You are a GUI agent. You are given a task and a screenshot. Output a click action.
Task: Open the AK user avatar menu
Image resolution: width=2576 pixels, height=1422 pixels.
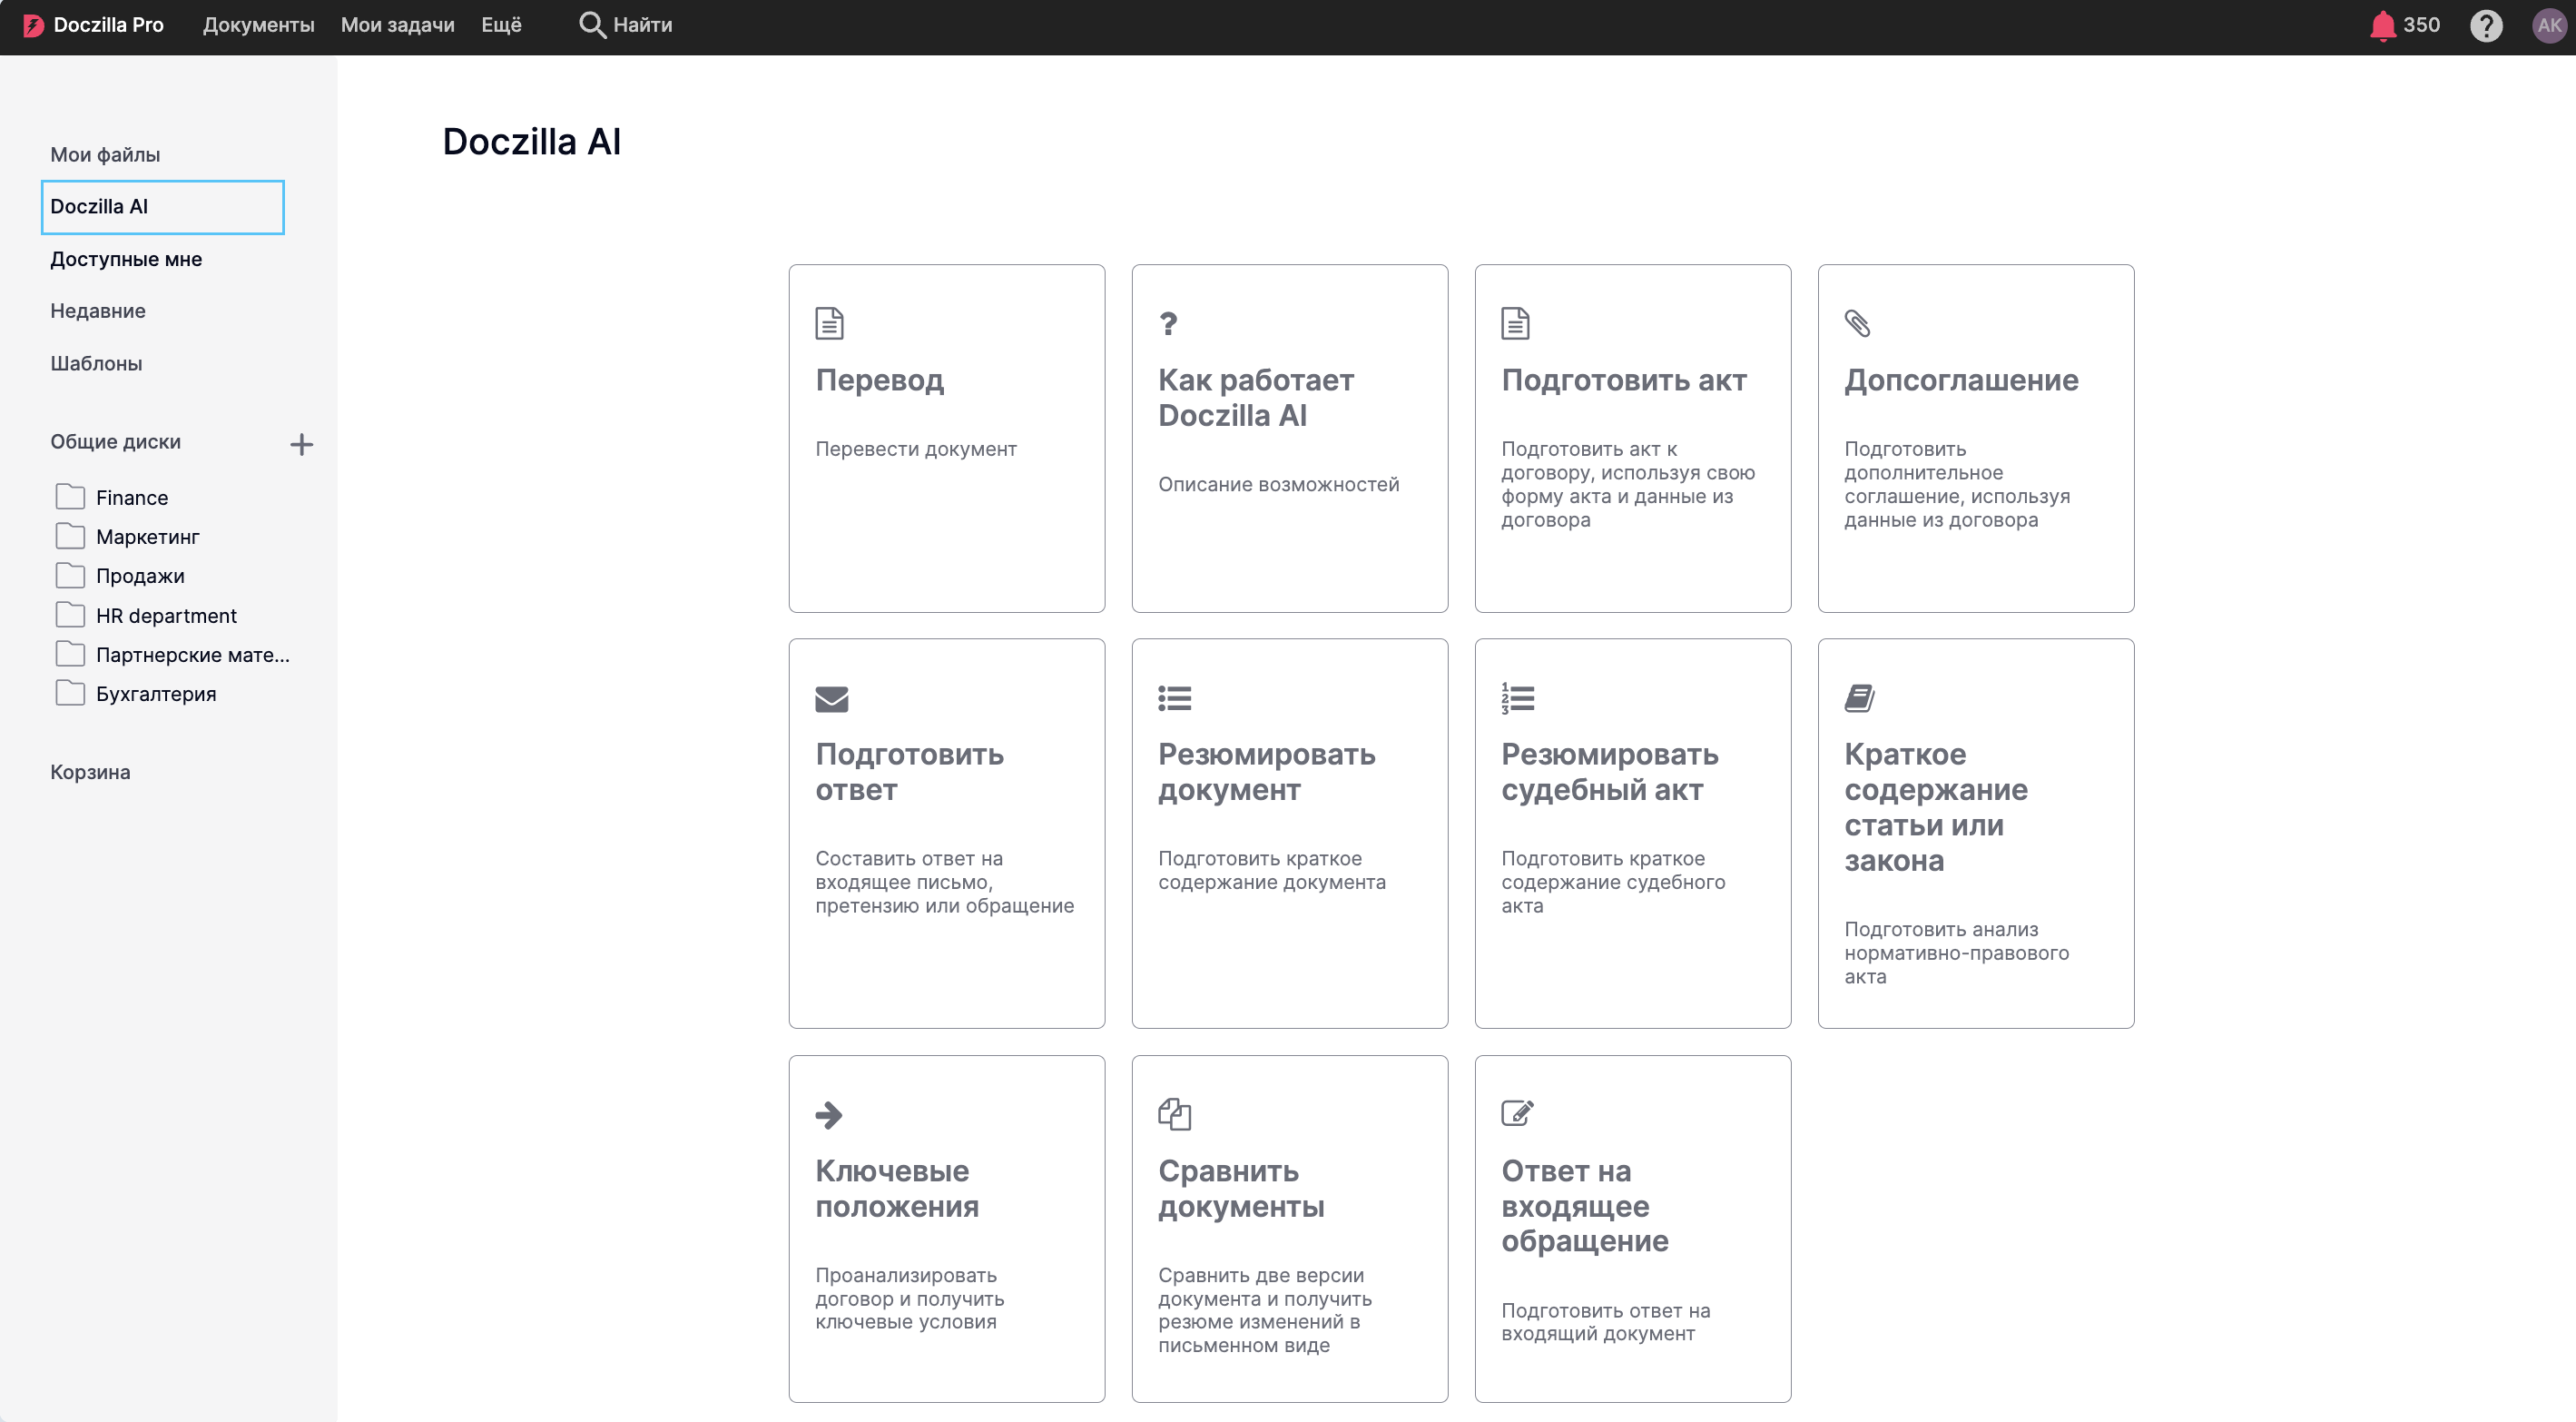pyautogui.click(x=2550, y=25)
